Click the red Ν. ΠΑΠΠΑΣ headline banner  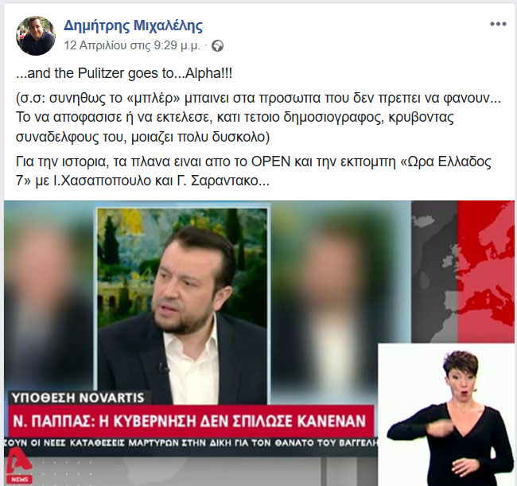(189, 422)
